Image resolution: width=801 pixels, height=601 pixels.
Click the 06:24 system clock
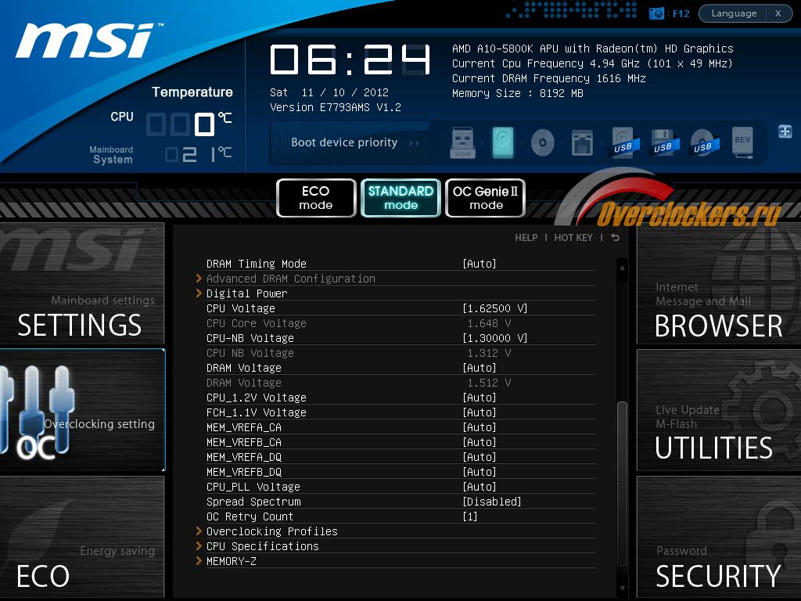350,59
